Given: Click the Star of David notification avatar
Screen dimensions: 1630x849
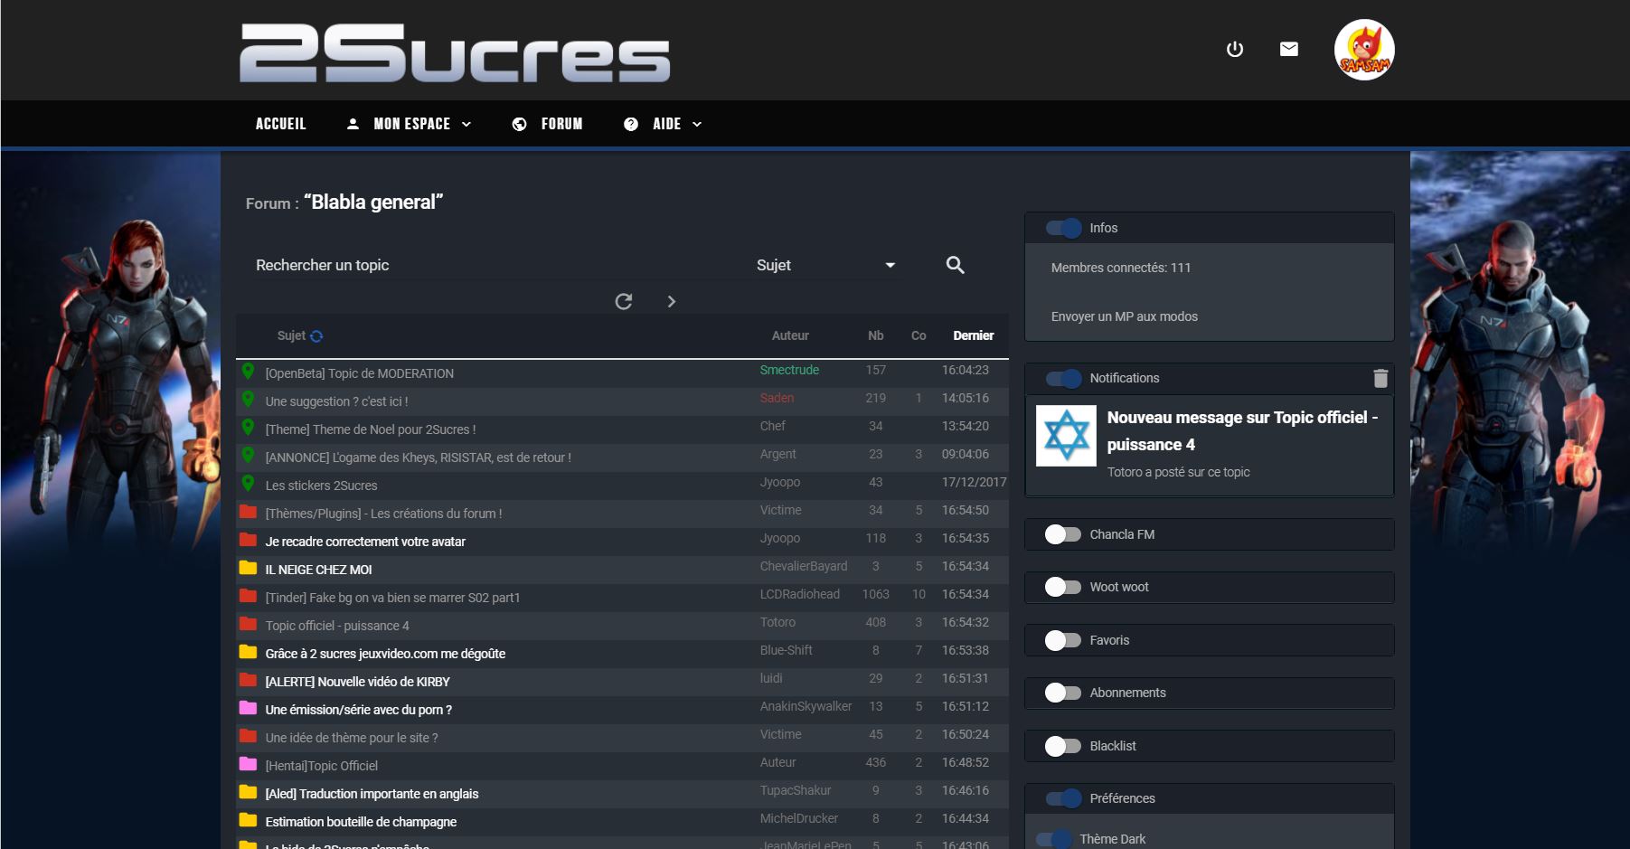Looking at the screenshot, I should pyautogui.click(x=1066, y=436).
